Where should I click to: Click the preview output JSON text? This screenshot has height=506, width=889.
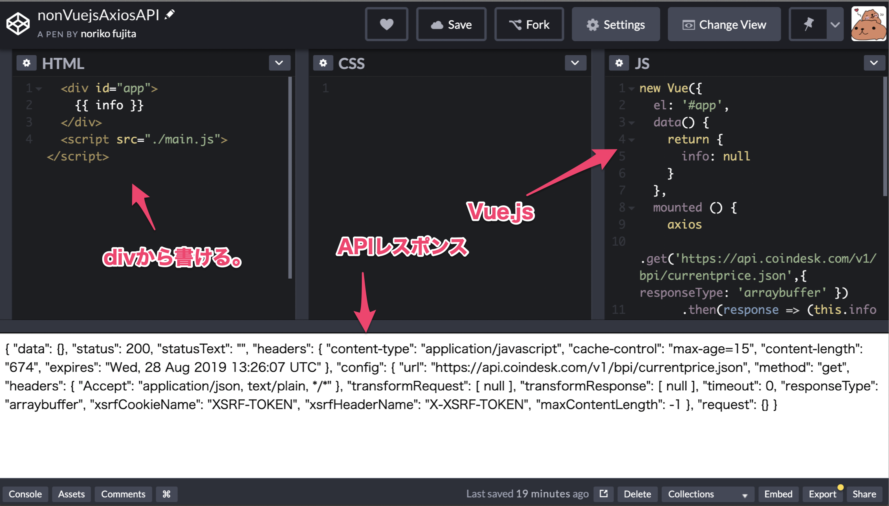click(442, 376)
